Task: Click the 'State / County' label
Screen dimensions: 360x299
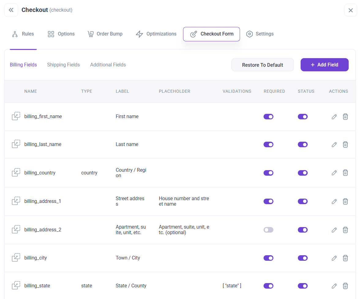Action: pos(131,286)
